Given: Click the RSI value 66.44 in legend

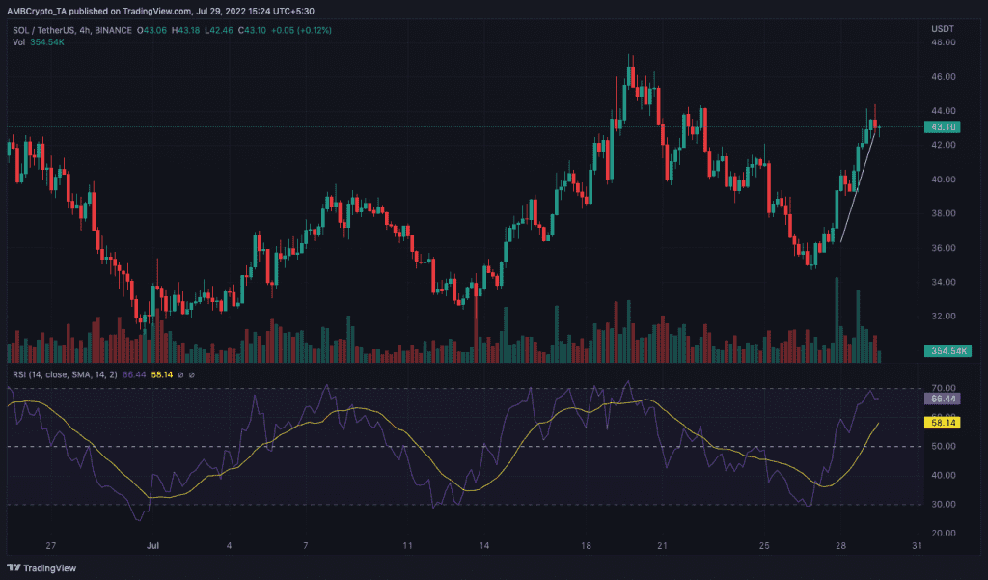Looking at the screenshot, I should [133, 374].
